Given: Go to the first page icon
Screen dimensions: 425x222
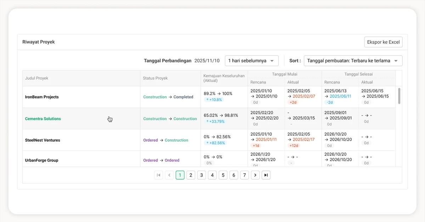Looking at the screenshot, I should click(x=159, y=175).
